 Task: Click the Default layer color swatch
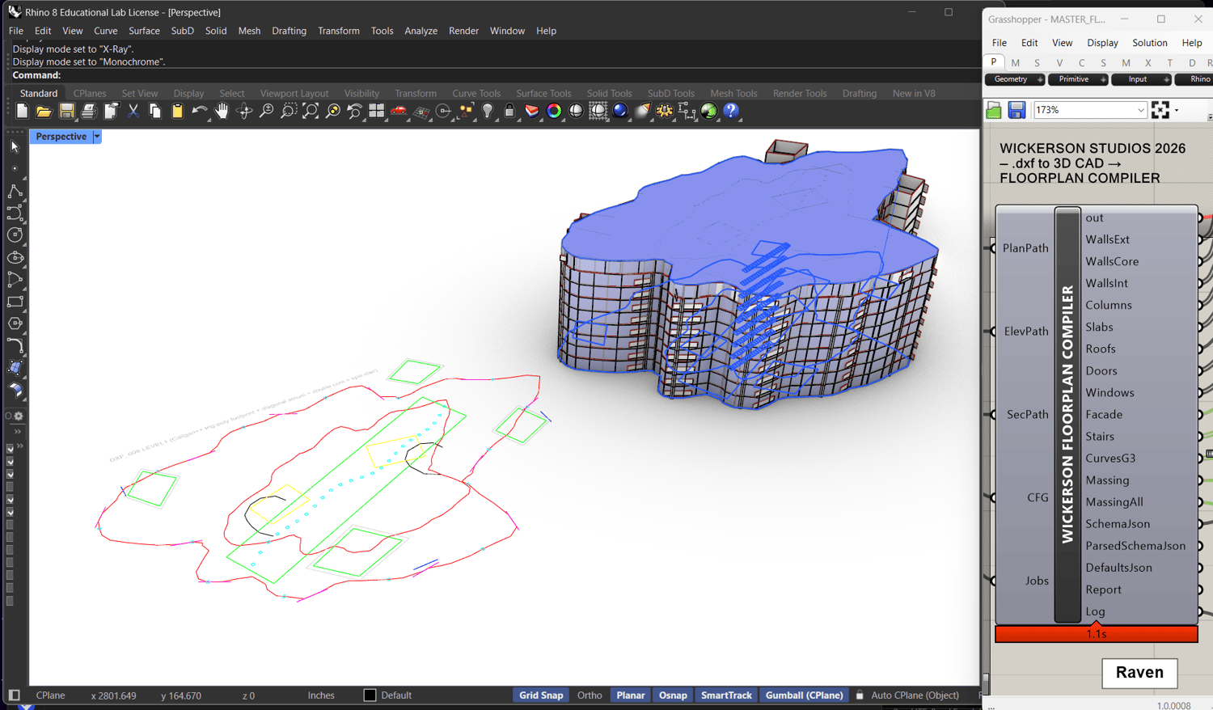coord(370,695)
